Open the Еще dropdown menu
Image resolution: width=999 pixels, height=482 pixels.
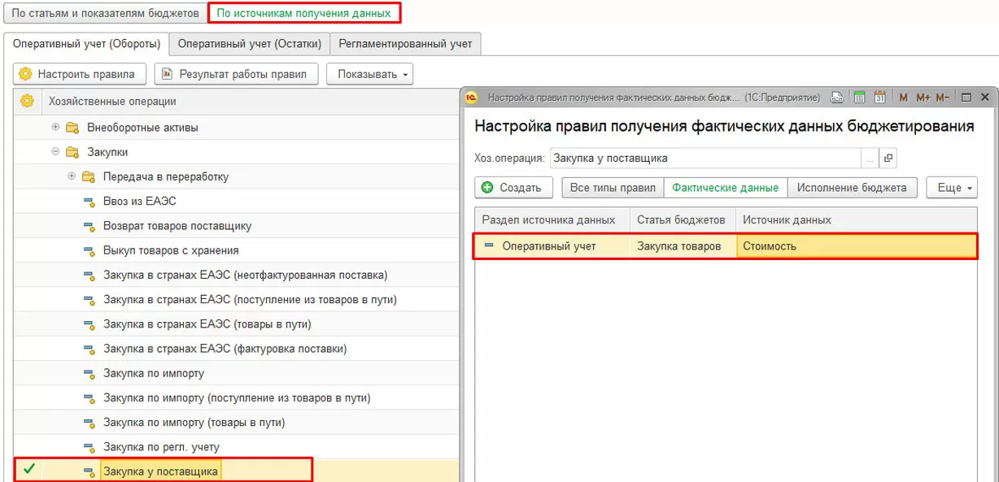[951, 188]
